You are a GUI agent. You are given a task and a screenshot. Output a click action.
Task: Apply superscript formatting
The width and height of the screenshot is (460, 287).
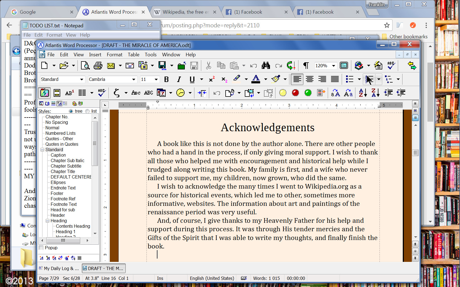tap(211, 79)
